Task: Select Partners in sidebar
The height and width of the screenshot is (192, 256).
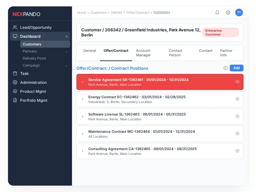Action: (30, 51)
